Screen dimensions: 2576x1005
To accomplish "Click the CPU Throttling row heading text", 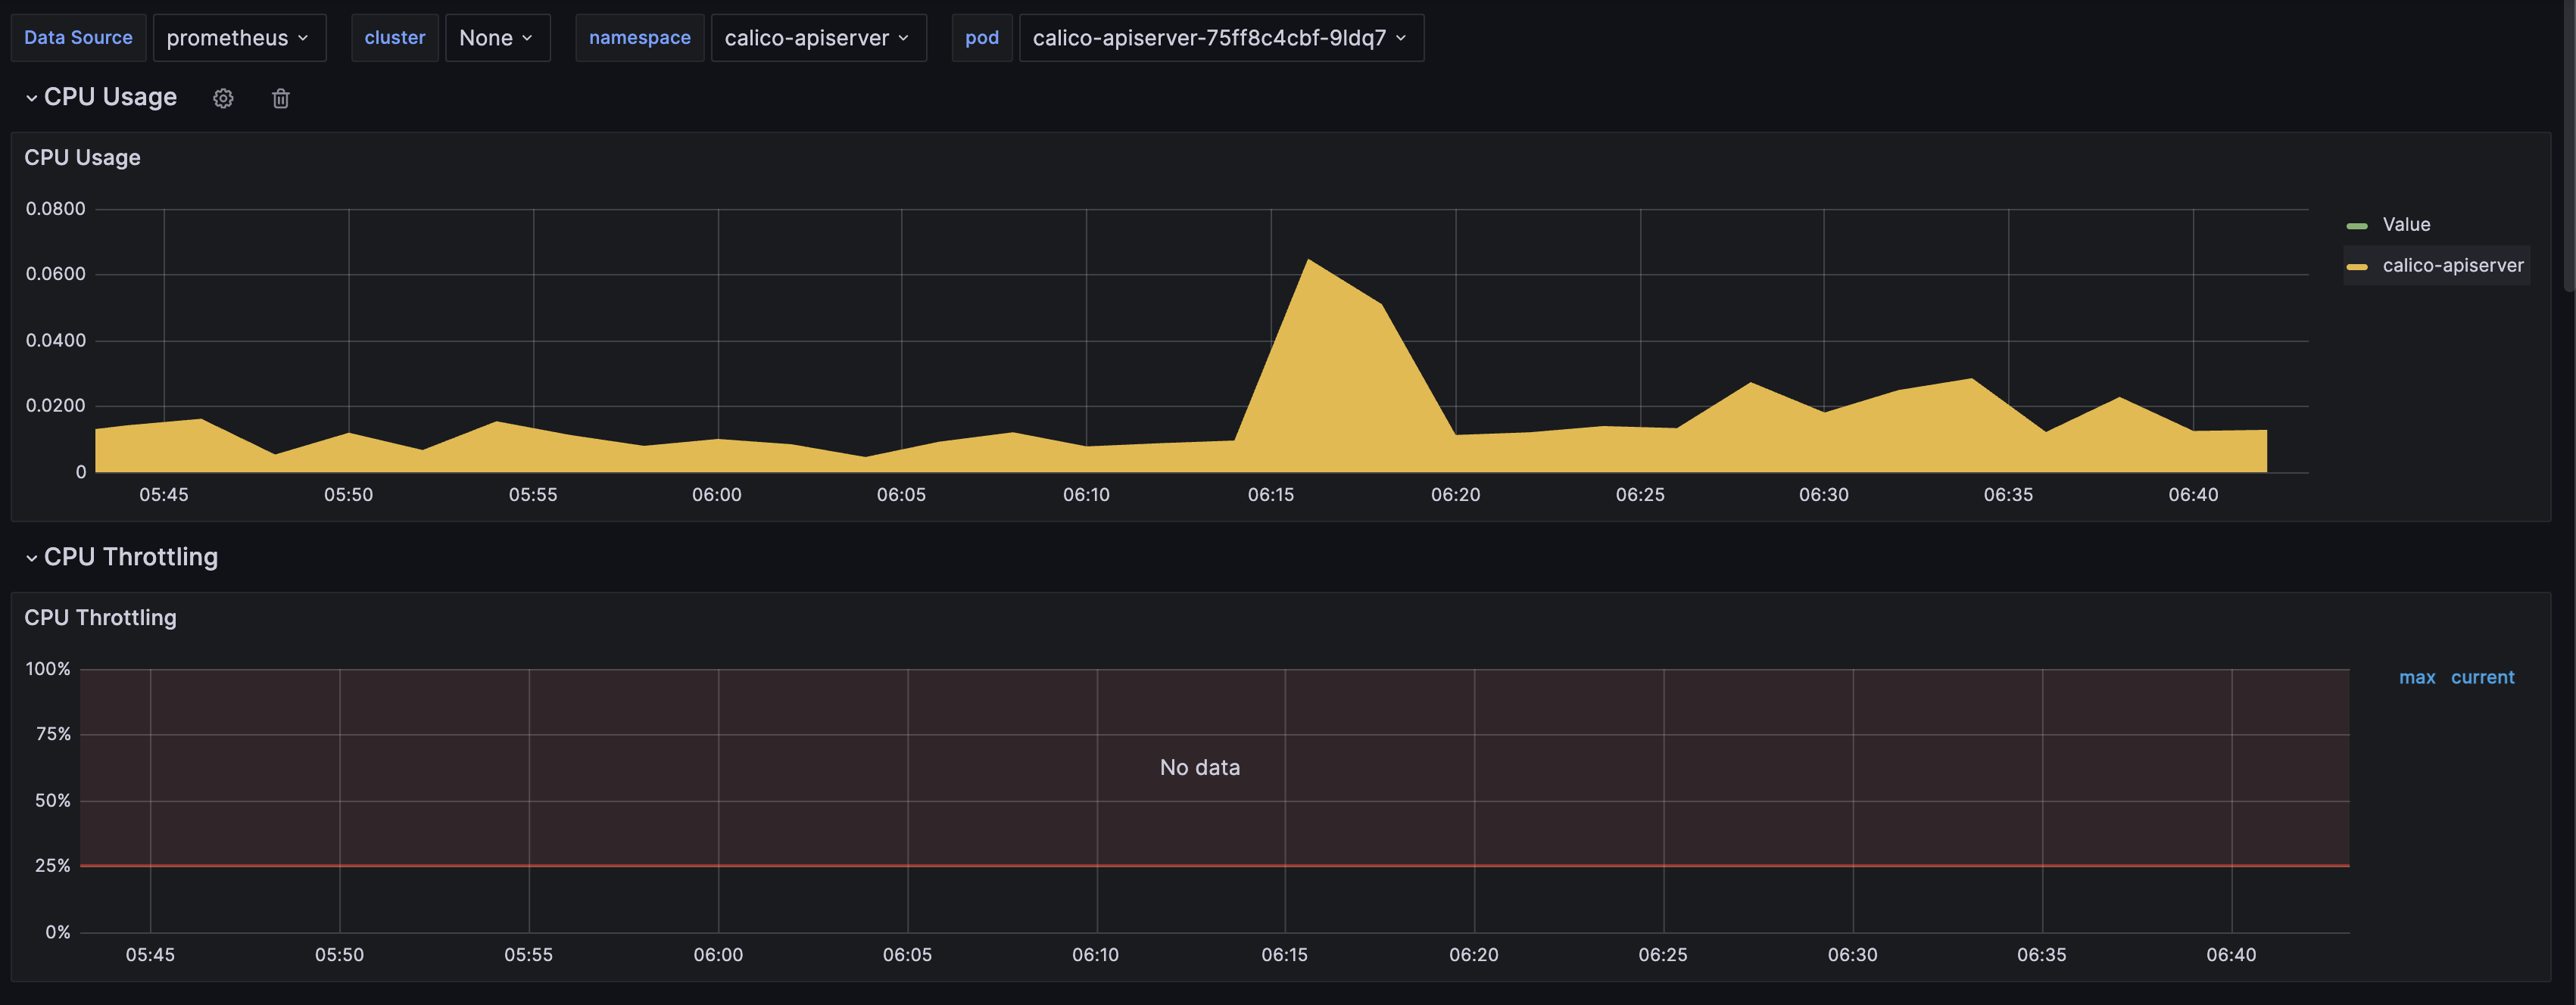I will click(130, 556).
